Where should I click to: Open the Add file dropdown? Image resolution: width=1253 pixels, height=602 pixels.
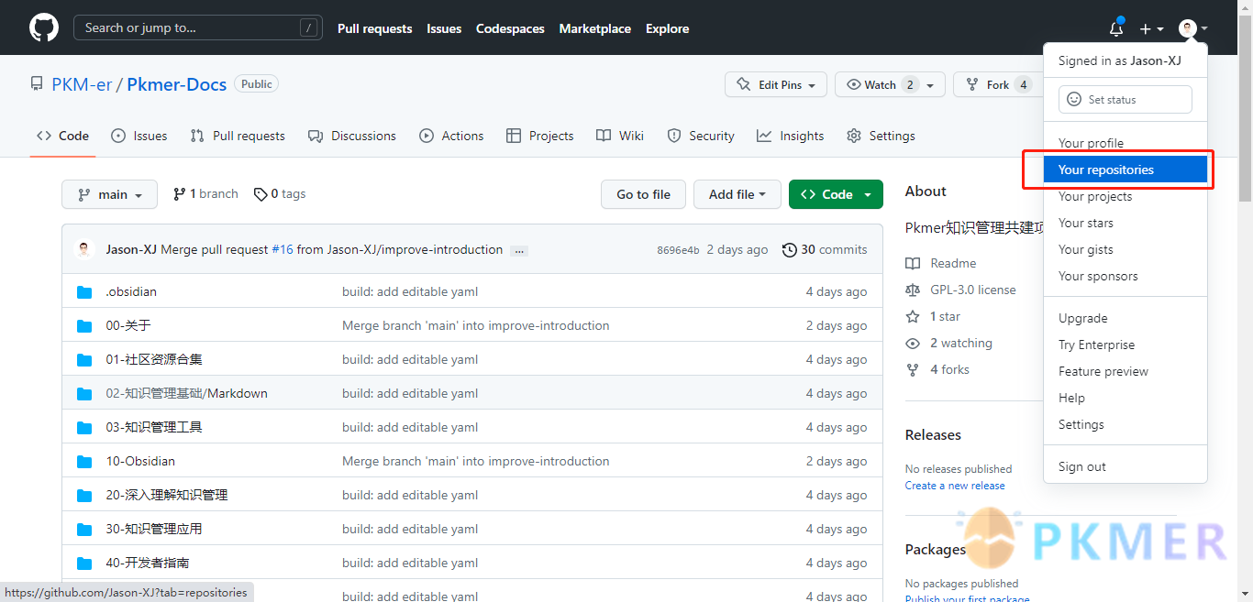click(737, 194)
